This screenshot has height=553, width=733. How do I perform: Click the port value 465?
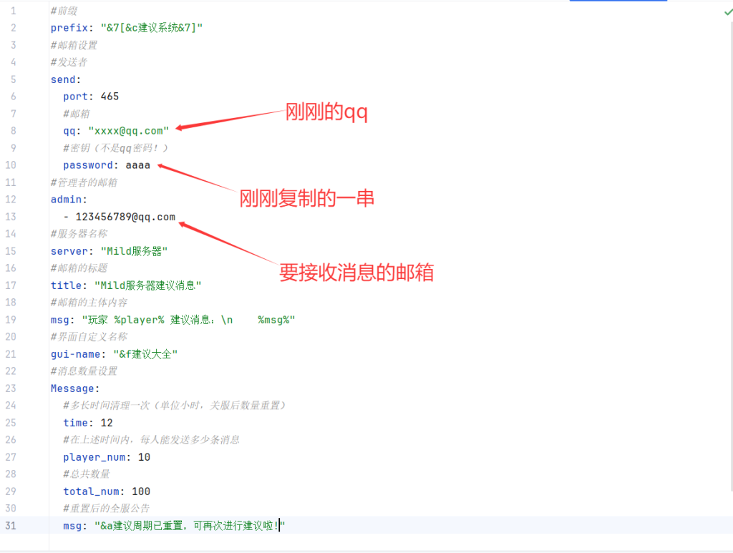pos(110,97)
